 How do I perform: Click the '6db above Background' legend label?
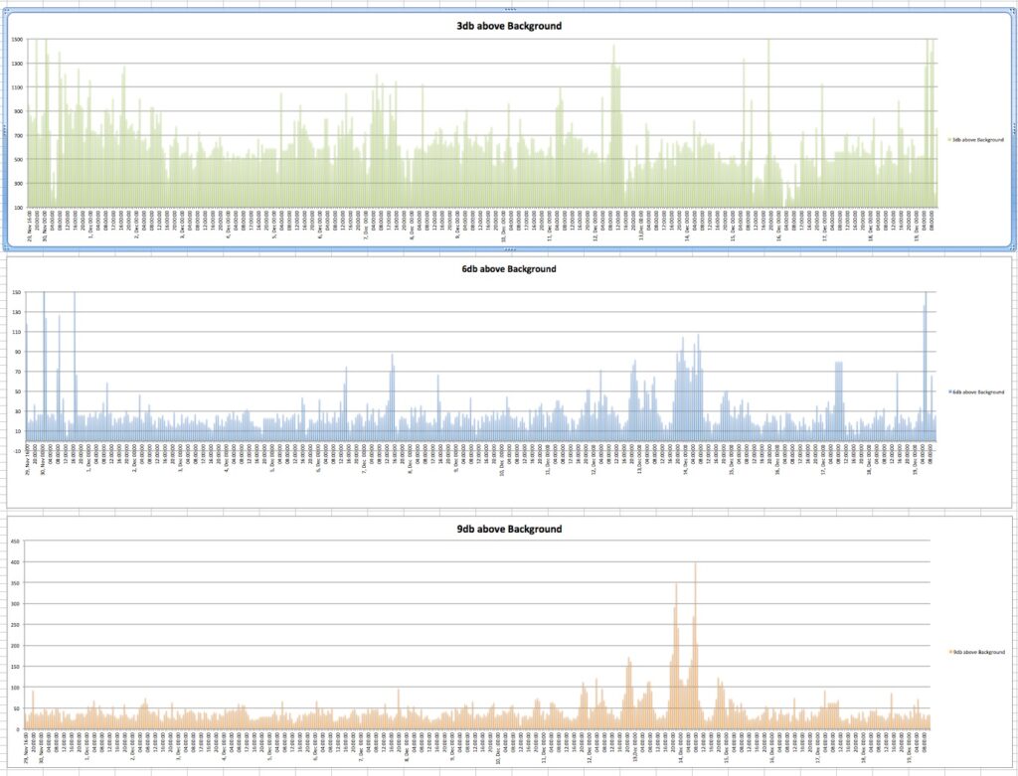[x=978, y=391]
